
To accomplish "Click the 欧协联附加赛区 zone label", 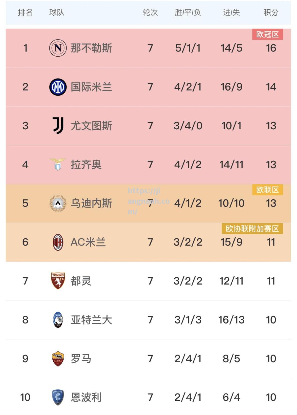I will (x=252, y=229).
